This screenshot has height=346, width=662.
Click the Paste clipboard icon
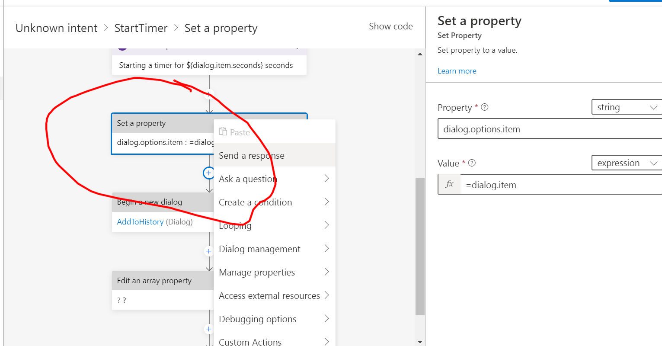pyautogui.click(x=223, y=131)
